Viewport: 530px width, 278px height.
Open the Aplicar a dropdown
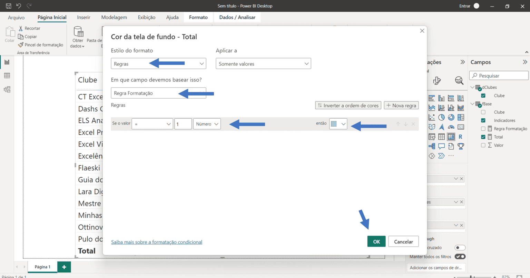coord(263,63)
